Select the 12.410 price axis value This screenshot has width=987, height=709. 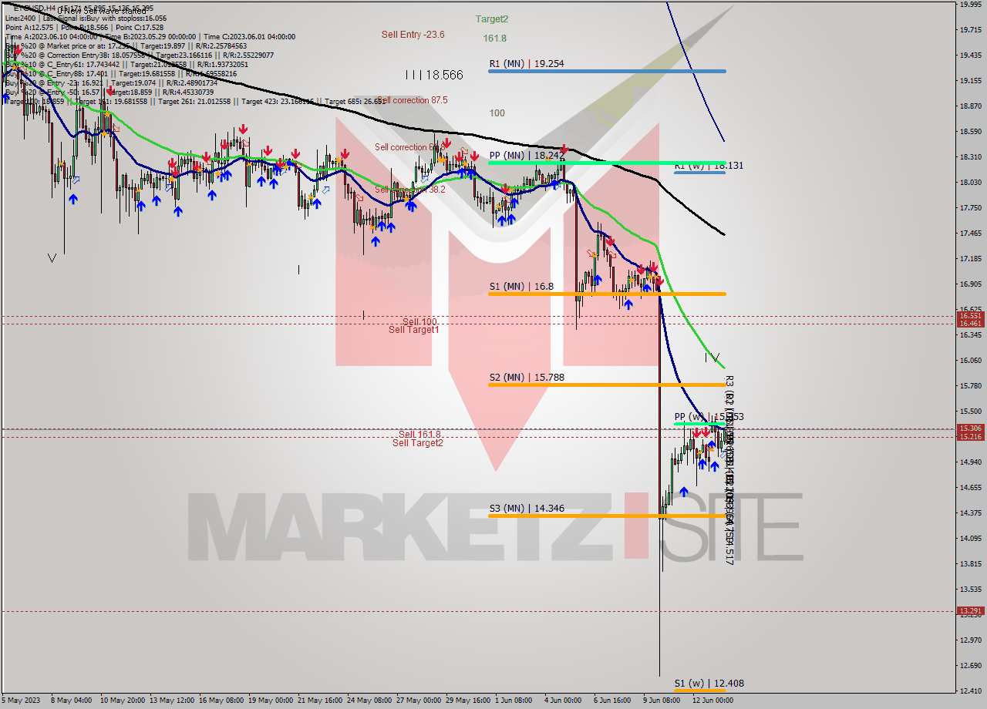(x=970, y=691)
